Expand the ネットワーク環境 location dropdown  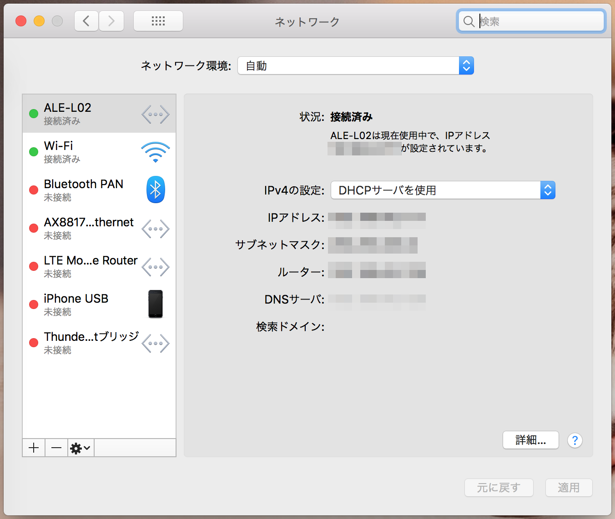pyautogui.click(x=466, y=66)
